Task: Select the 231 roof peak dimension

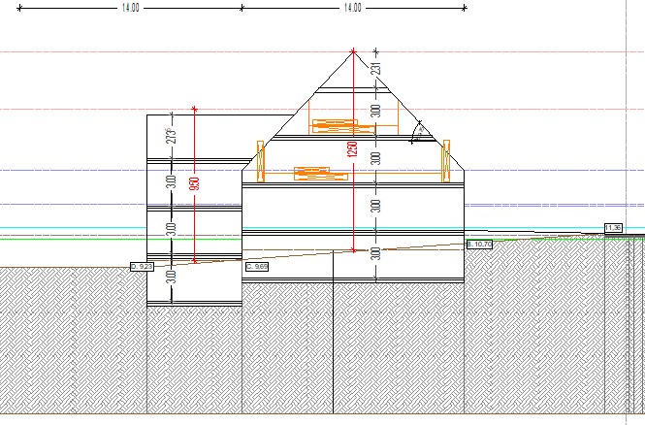Action: tap(375, 68)
